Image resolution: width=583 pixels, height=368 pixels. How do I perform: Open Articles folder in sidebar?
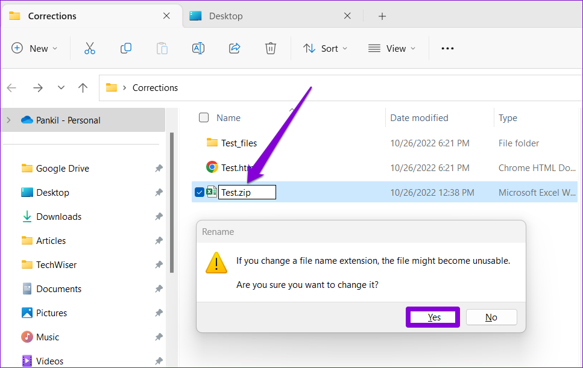tap(51, 241)
